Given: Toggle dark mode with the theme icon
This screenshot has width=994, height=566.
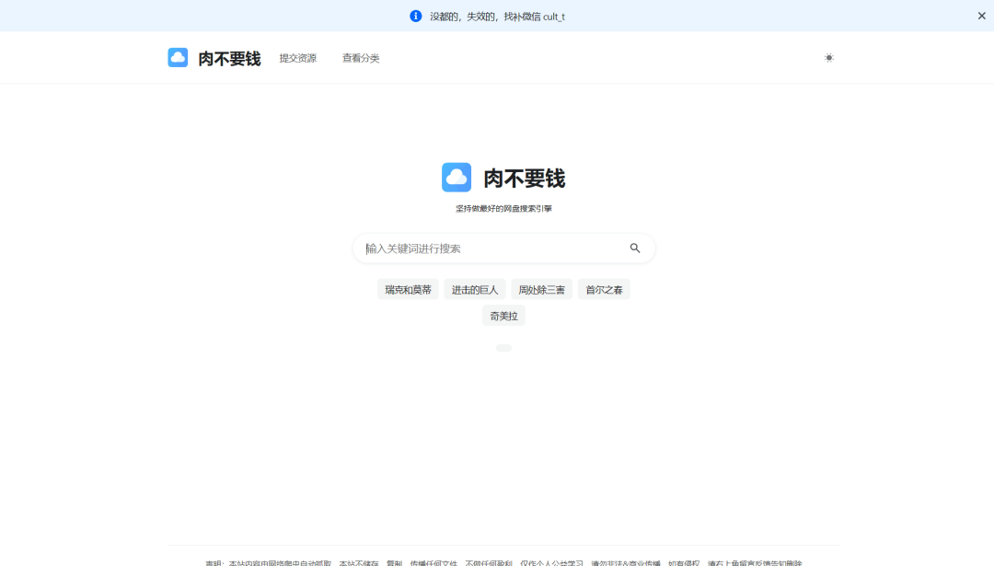Looking at the screenshot, I should pos(828,57).
